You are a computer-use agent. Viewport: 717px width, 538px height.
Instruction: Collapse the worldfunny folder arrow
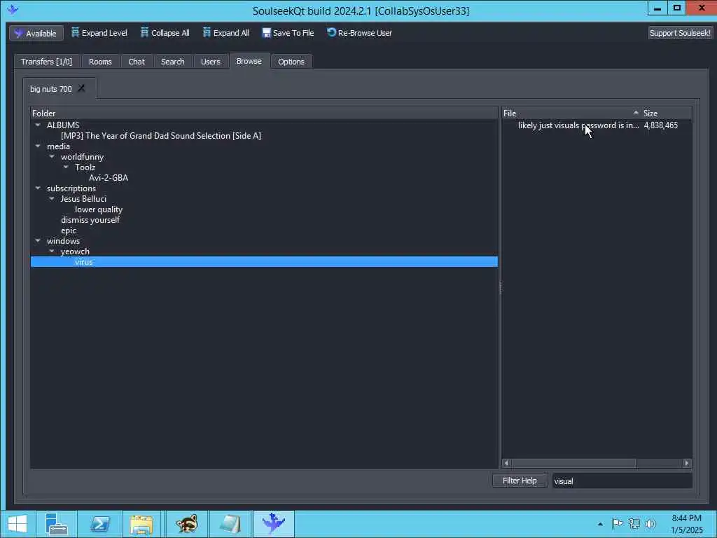point(52,156)
